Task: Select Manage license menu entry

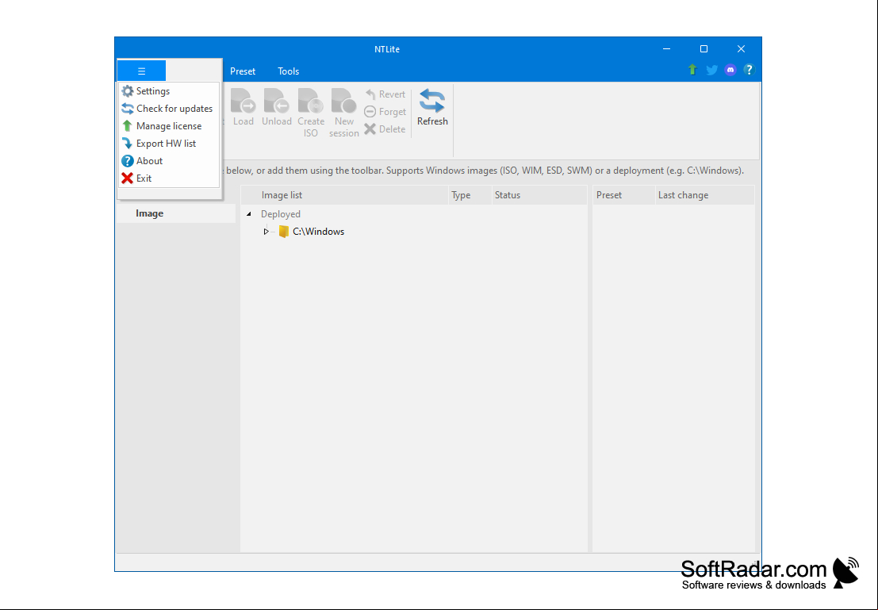Action: pos(169,125)
